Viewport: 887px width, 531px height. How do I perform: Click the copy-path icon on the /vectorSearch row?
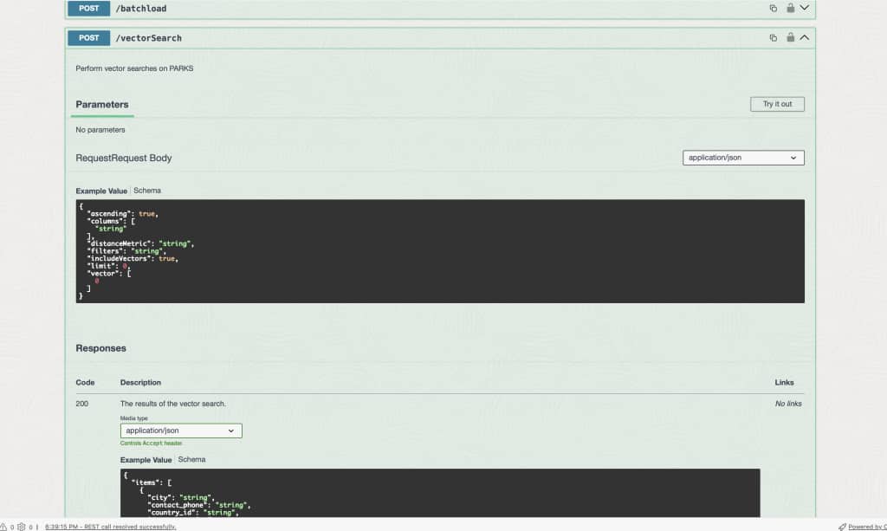773,37
